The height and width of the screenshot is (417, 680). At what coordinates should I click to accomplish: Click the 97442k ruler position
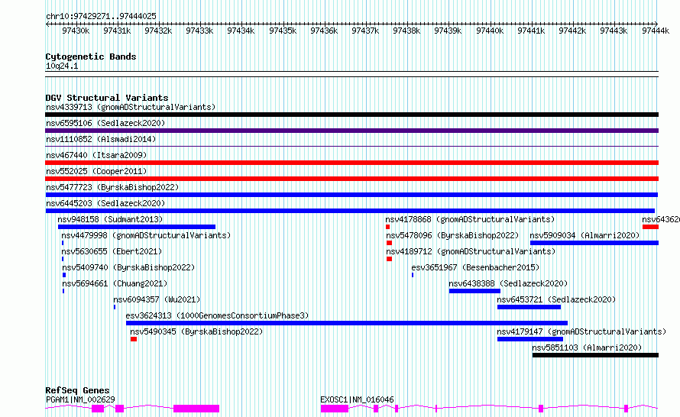(x=572, y=31)
